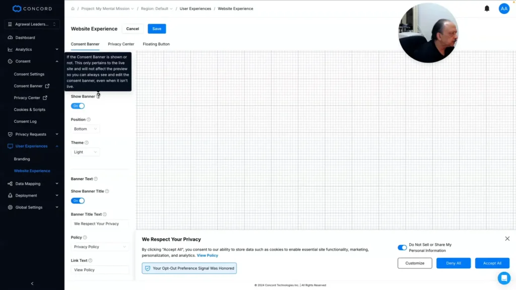Turn off the Show Banner toggle
This screenshot has width=516, height=290.
click(x=78, y=106)
